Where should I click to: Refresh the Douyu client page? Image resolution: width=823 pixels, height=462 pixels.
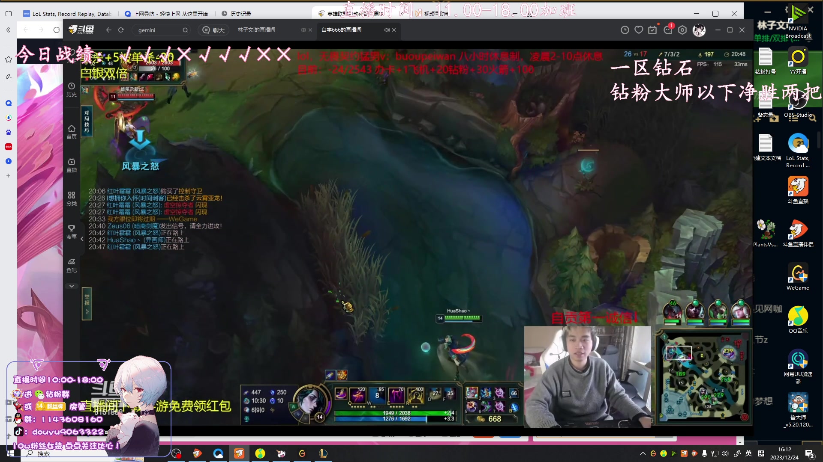(121, 30)
